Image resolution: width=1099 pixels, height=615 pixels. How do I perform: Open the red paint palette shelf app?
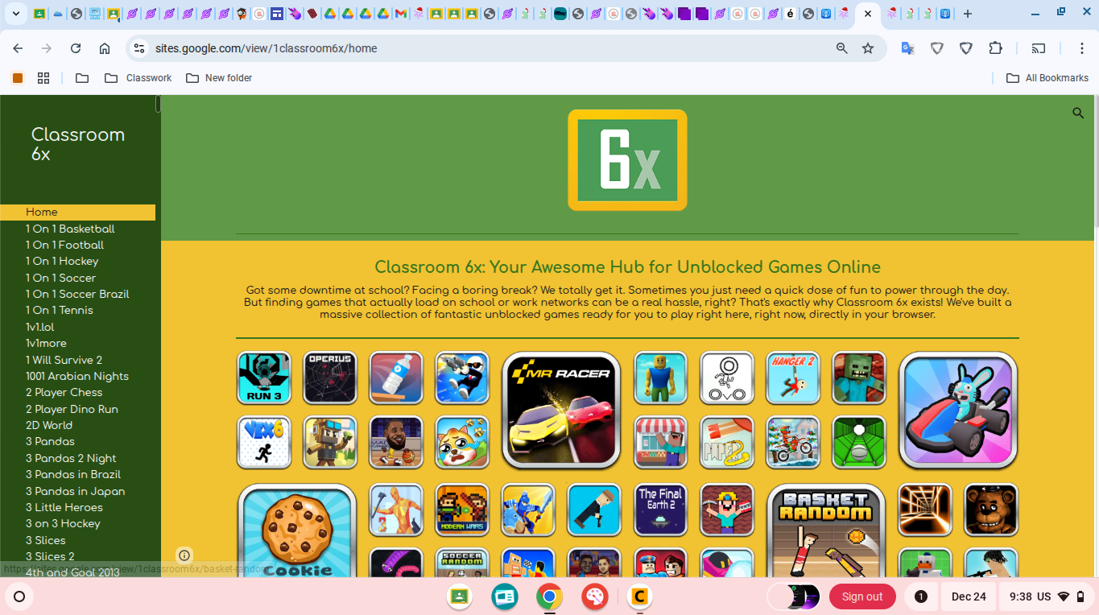[595, 596]
